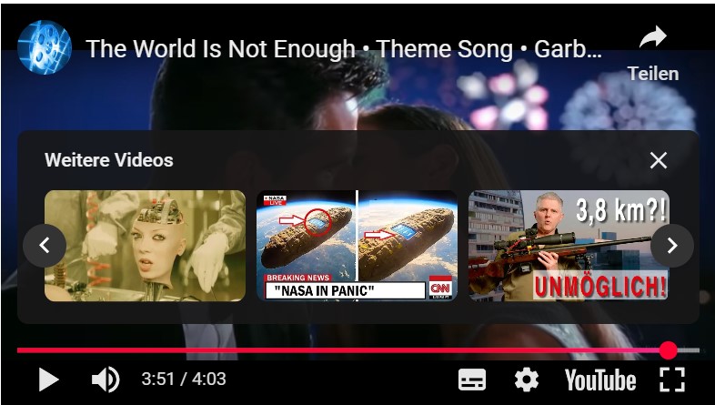The height and width of the screenshot is (405, 715).
Task: Open video on YouTube logo
Action: pos(600,380)
